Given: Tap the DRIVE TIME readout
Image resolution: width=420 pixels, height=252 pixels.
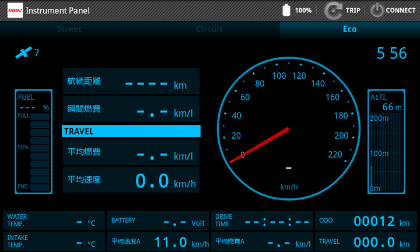Looking at the screenshot, I should tap(262, 220).
